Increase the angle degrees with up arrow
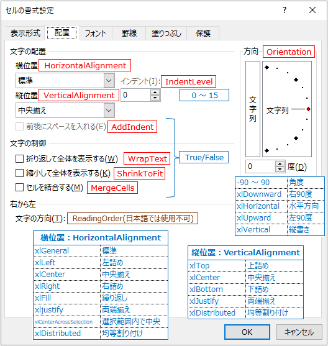 280,164
